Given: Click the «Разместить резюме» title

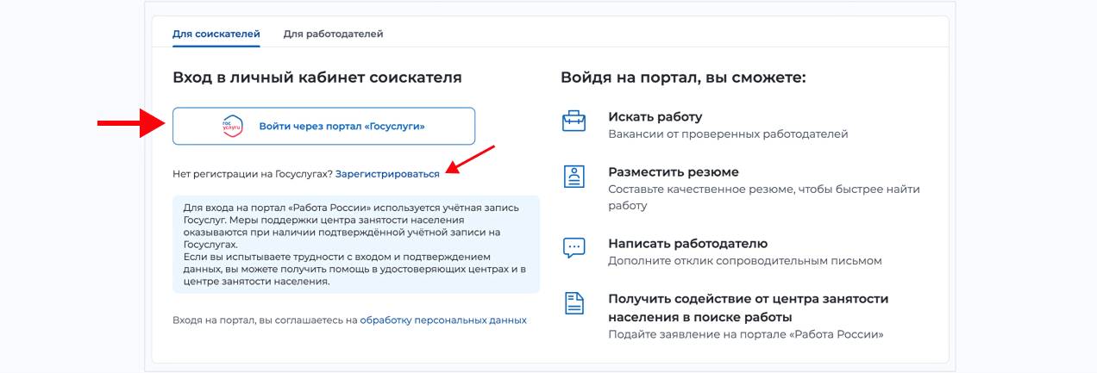Looking at the screenshot, I should pos(673,171).
